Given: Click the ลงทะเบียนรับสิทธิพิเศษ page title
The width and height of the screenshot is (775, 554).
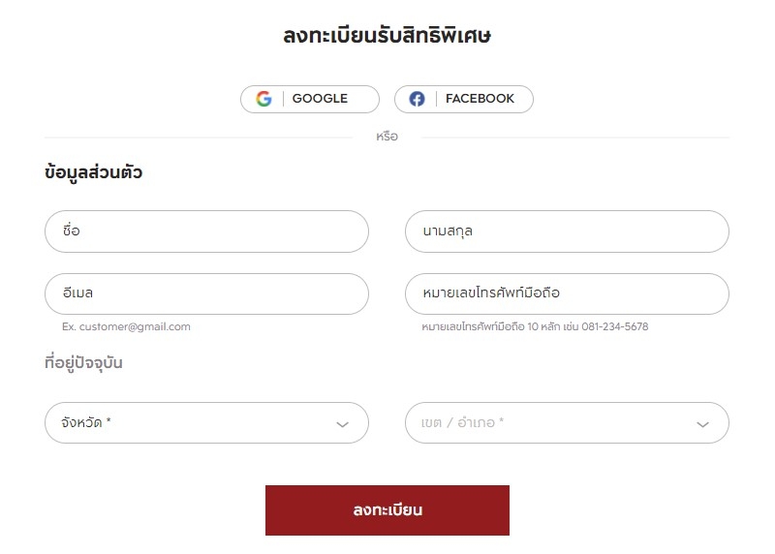Looking at the screenshot, I should [x=387, y=36].
